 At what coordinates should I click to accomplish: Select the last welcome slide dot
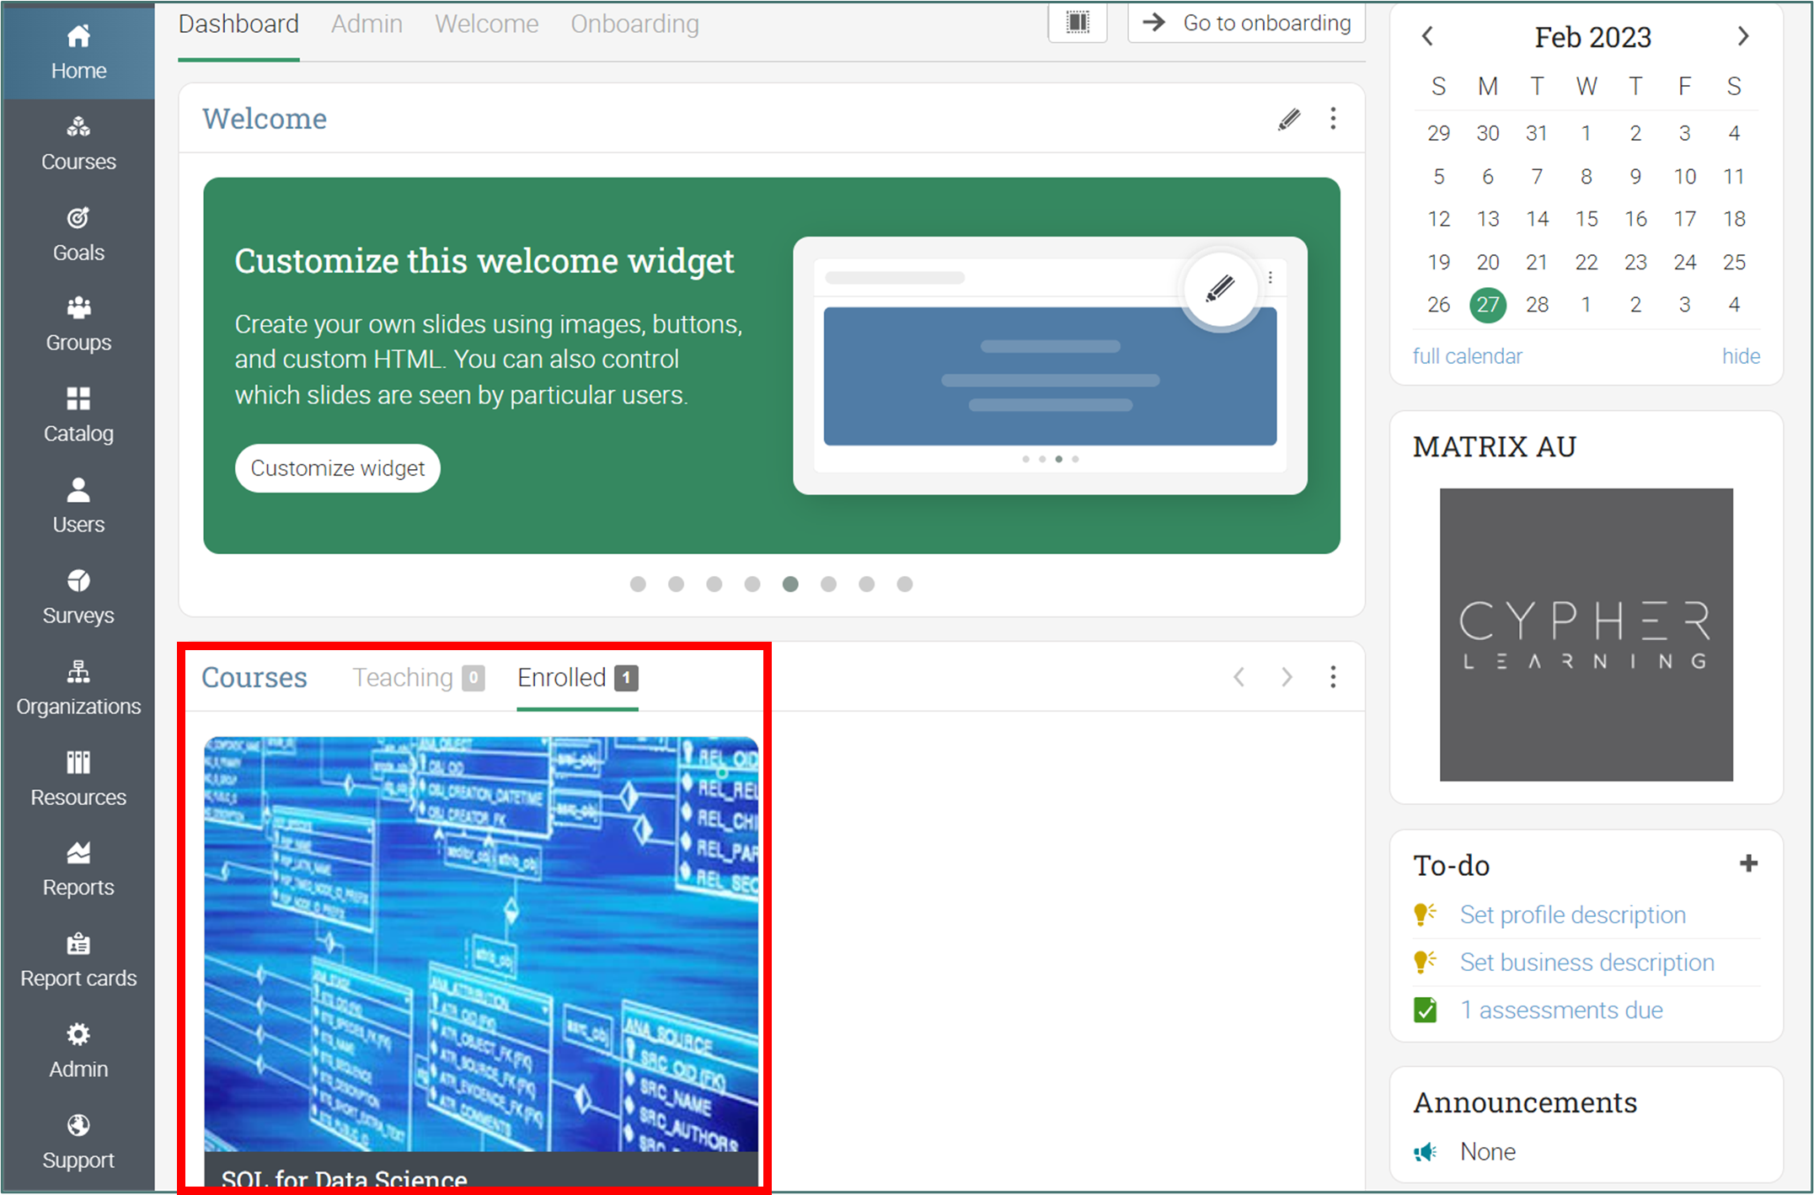(x=904, y=584)
